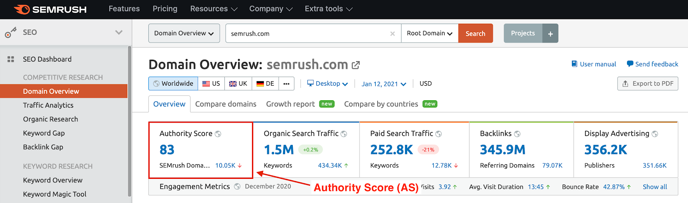Image resolution: width=688 pixels, height=203 pixels.
Task: Click globe icon beside Paid Search Traffic
Action: (x=439, y=134)
